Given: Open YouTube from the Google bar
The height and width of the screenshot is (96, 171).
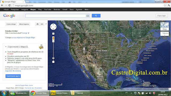Looking at the screenshot, I should pyautogui.click(x=48, y=10).
